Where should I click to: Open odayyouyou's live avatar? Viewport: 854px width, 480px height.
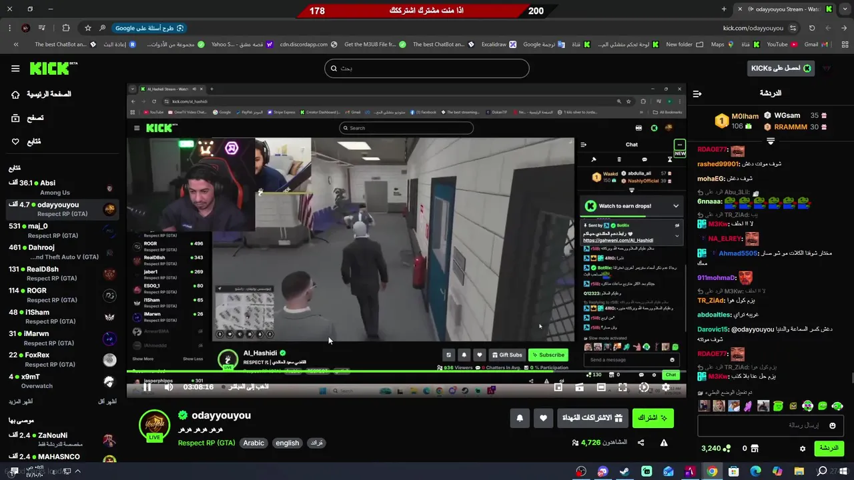154,425
